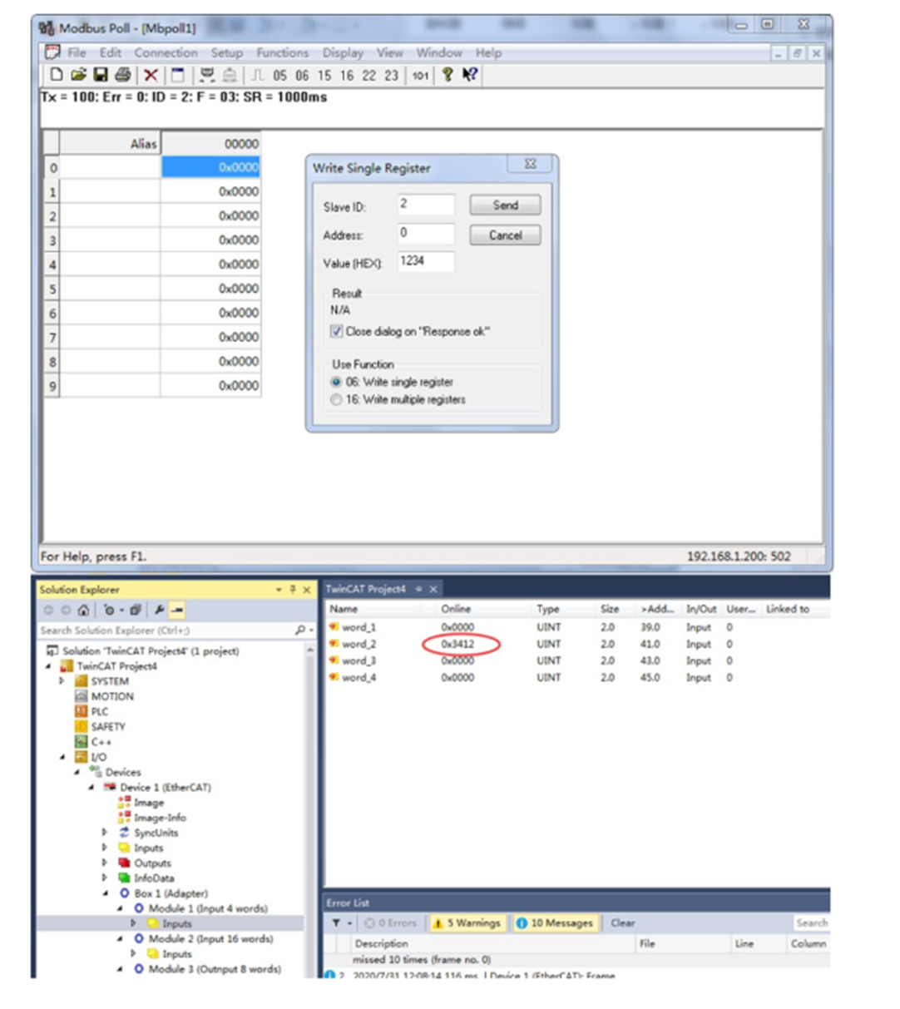Click the 101 toolbar button
The width and height of the screenshot is (900, 1009).
[x=420, y=76]
